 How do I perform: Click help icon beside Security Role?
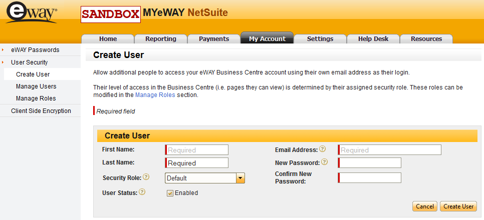tap(146, 177)
